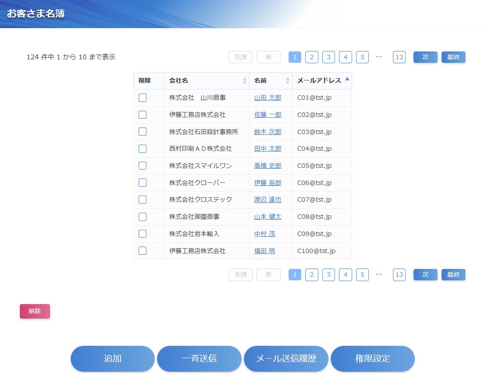Jump to page 13 in top pagination
The height and width of the screenshot is (377, 485).
coord(399,57)
